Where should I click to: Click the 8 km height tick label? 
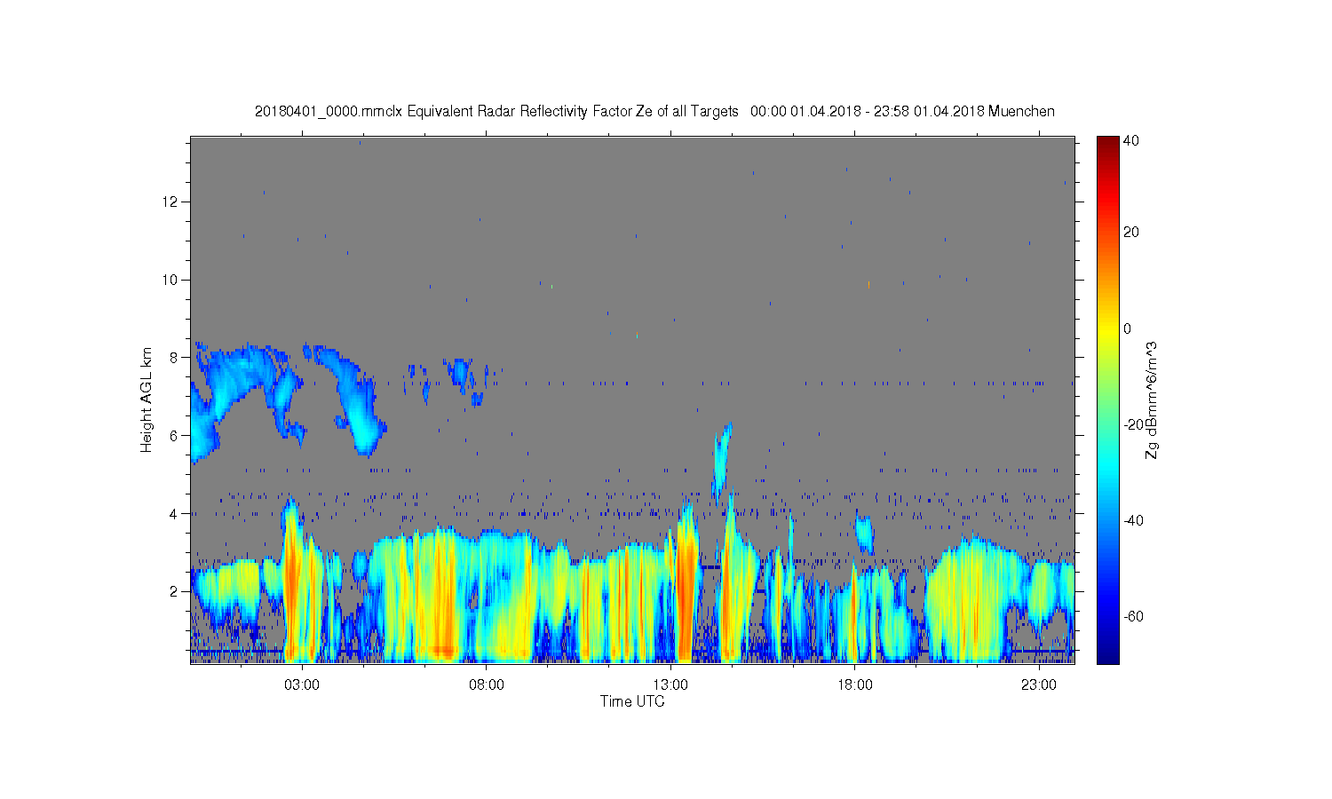tap(174, 358)
